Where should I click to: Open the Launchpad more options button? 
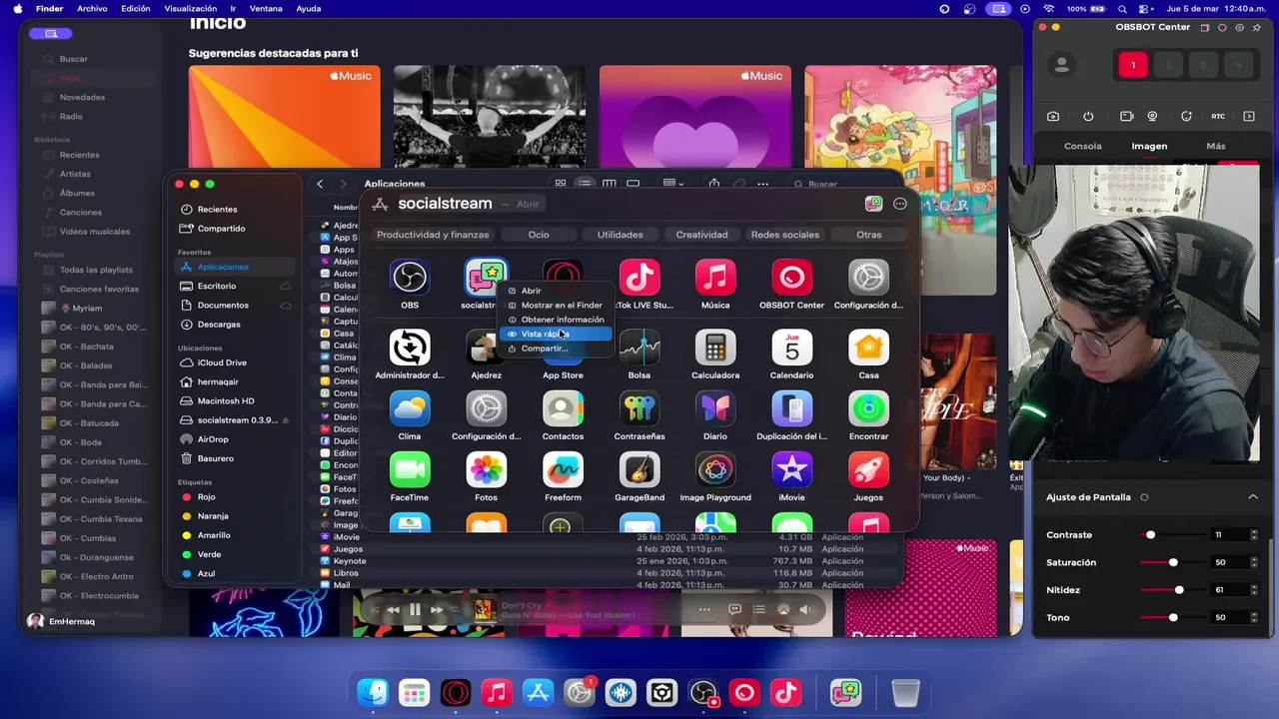pos(900,204)
